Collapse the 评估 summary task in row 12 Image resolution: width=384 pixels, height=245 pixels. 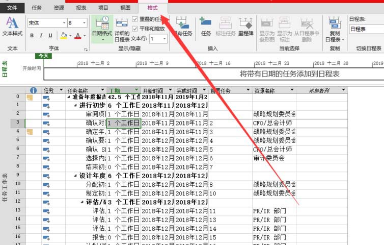pos(83,202)
